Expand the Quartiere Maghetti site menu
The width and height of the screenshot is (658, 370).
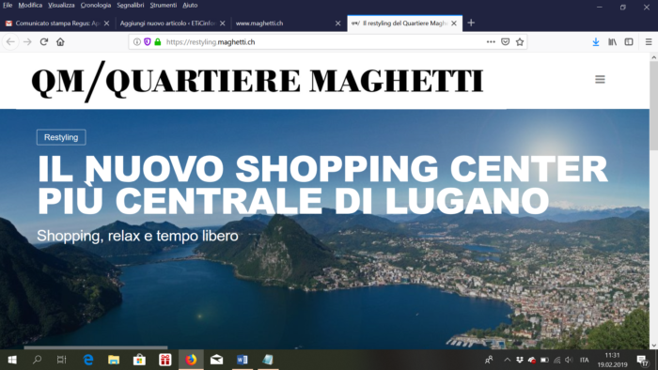click(600, 79)
